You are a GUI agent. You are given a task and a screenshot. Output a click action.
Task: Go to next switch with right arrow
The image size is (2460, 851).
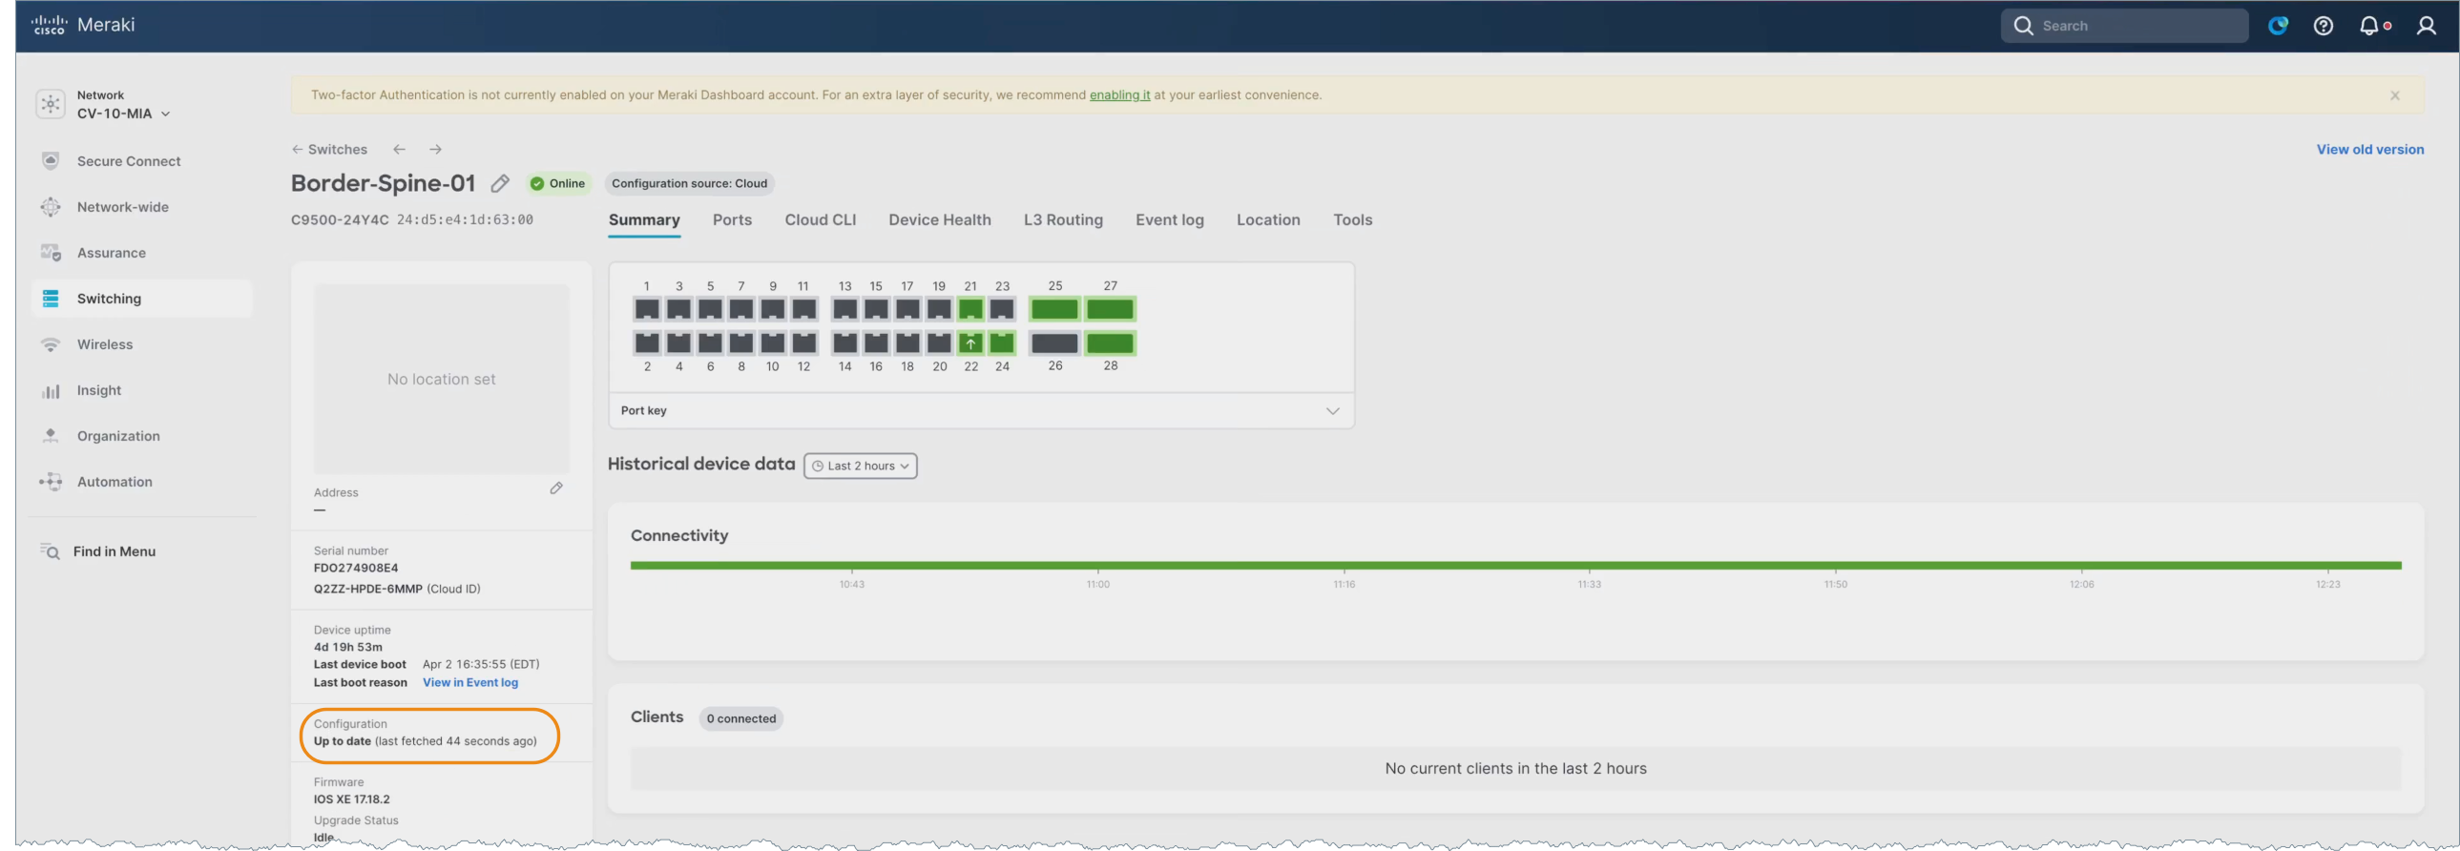click(435, 150)
